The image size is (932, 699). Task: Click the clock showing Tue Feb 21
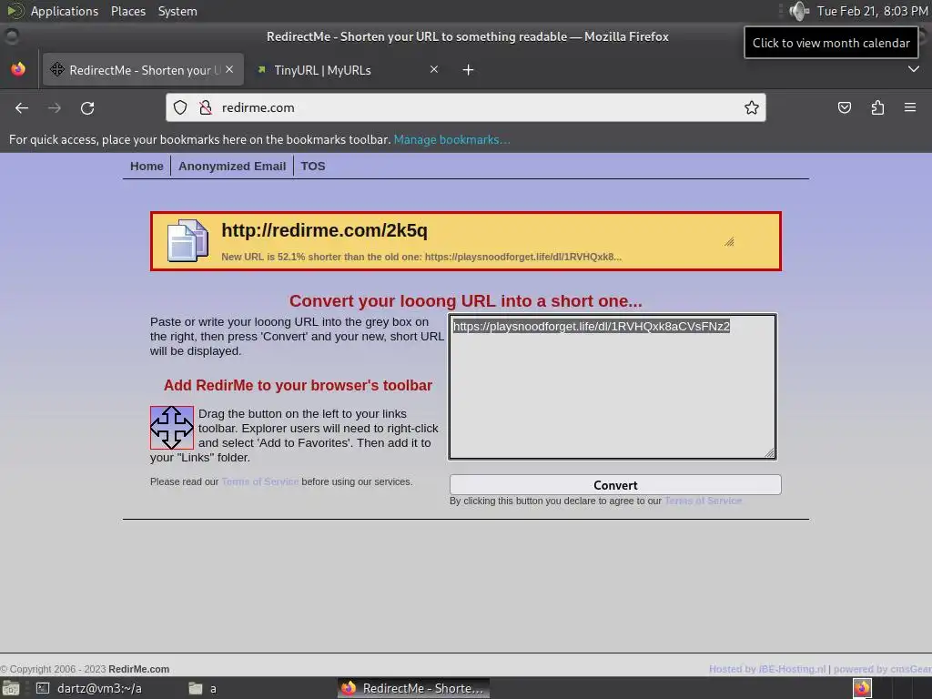(873, 11)
